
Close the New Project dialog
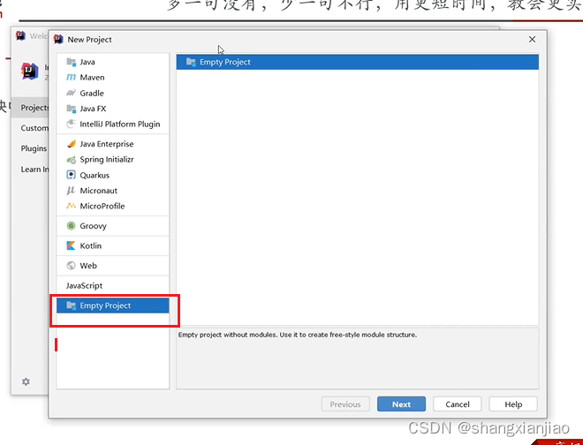[532, 40]
